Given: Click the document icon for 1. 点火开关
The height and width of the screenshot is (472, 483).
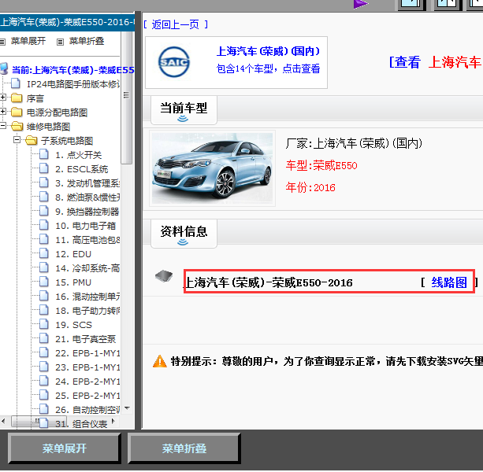Looking at the screenshot, I should 44,154.
